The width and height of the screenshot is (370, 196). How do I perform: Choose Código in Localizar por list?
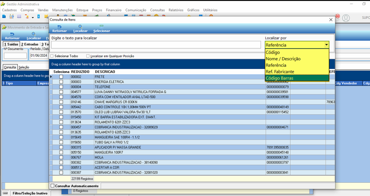297,52
